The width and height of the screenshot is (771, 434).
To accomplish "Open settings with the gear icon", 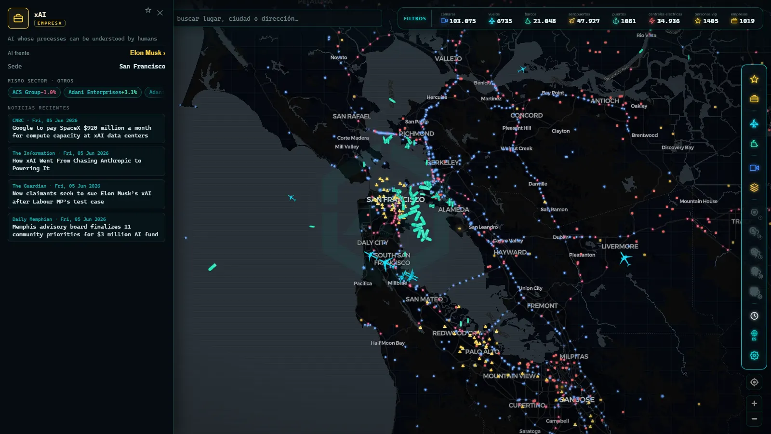I will 754,355.
